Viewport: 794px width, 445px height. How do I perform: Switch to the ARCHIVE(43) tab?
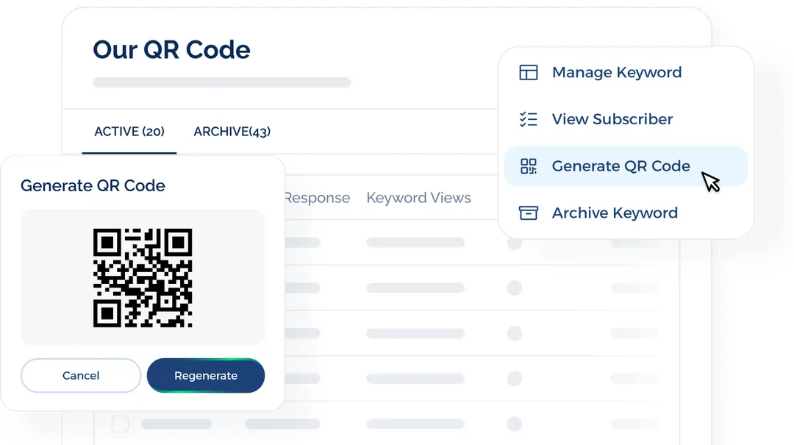tap(232, 131)
